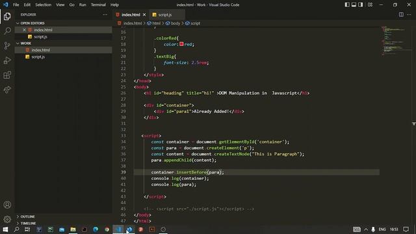Open the html breadcrumb dropdown
Image resolution: width=416 pixels, height=234 pixels.
(x=153, y=23)
